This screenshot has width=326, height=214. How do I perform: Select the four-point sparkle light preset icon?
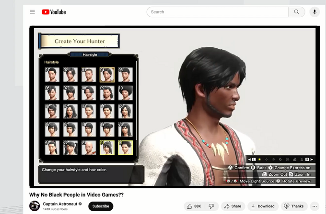click(267, 160)
